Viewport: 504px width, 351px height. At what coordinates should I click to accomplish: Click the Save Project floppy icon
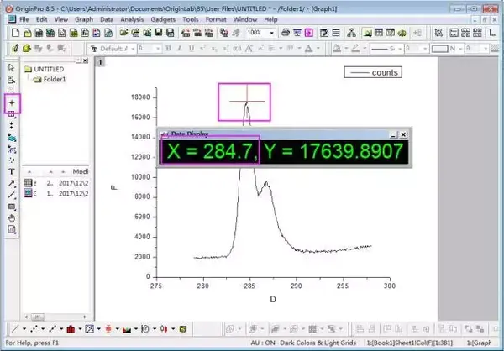tap(159, 33)
